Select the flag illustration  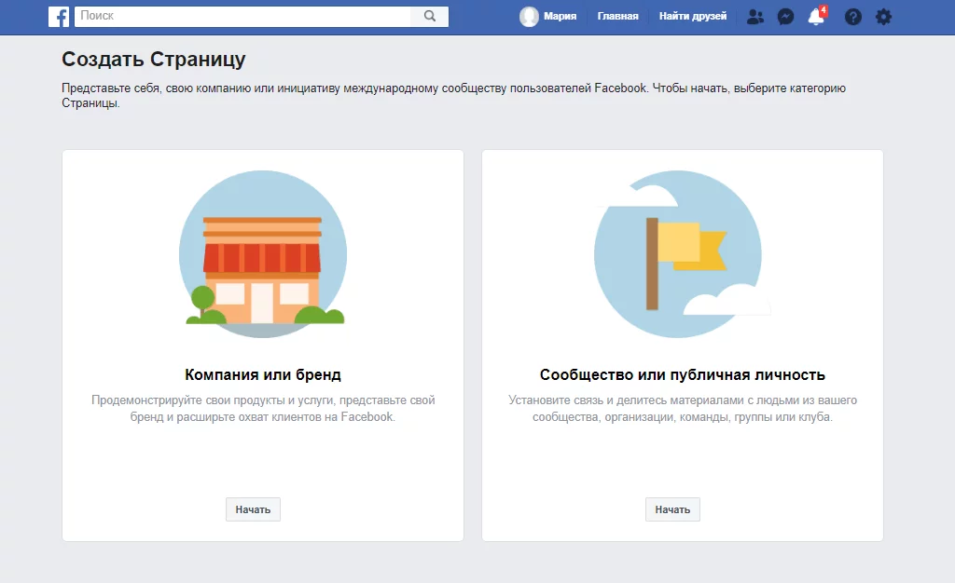pos(680,254)
